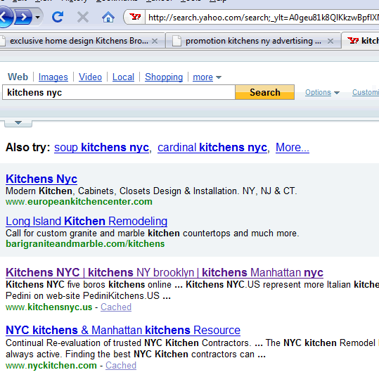Open Kitchens NYC brooklyn Manhattan result

pos(165,272)
